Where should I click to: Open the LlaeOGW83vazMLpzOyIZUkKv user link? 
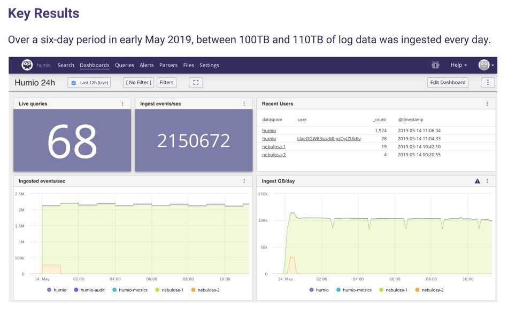(x=329, y=138)
